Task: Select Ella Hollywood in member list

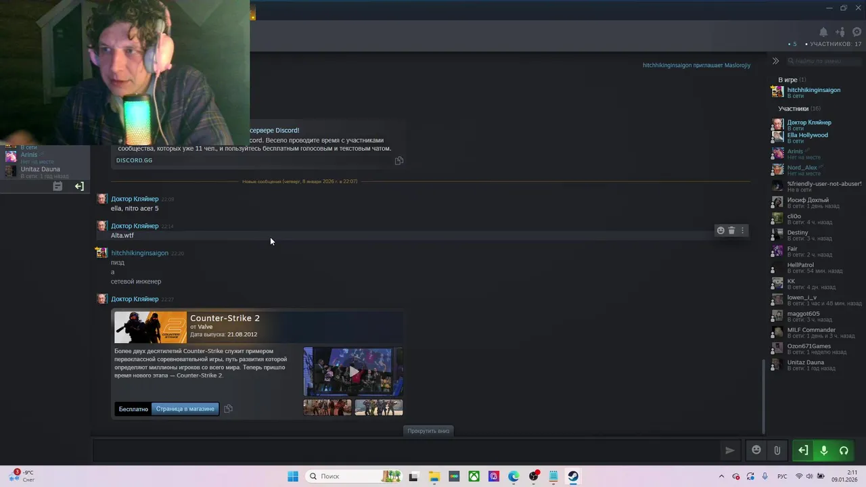Action: pos(807,138)
